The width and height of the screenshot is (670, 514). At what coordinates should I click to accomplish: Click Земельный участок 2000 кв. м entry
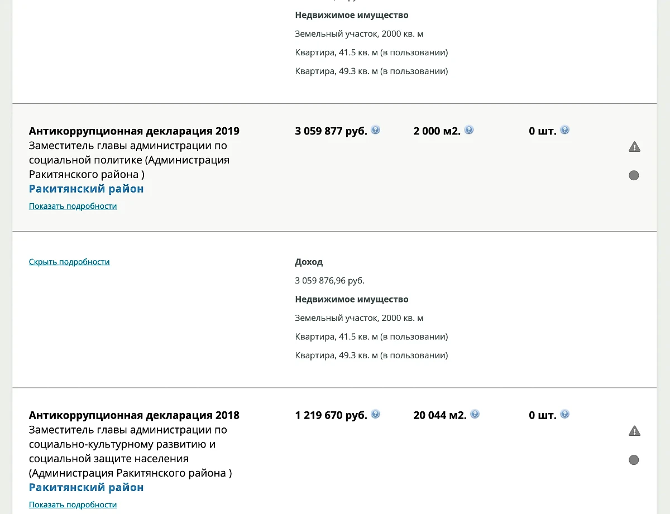pyautogui.click(x=359, y=318)
